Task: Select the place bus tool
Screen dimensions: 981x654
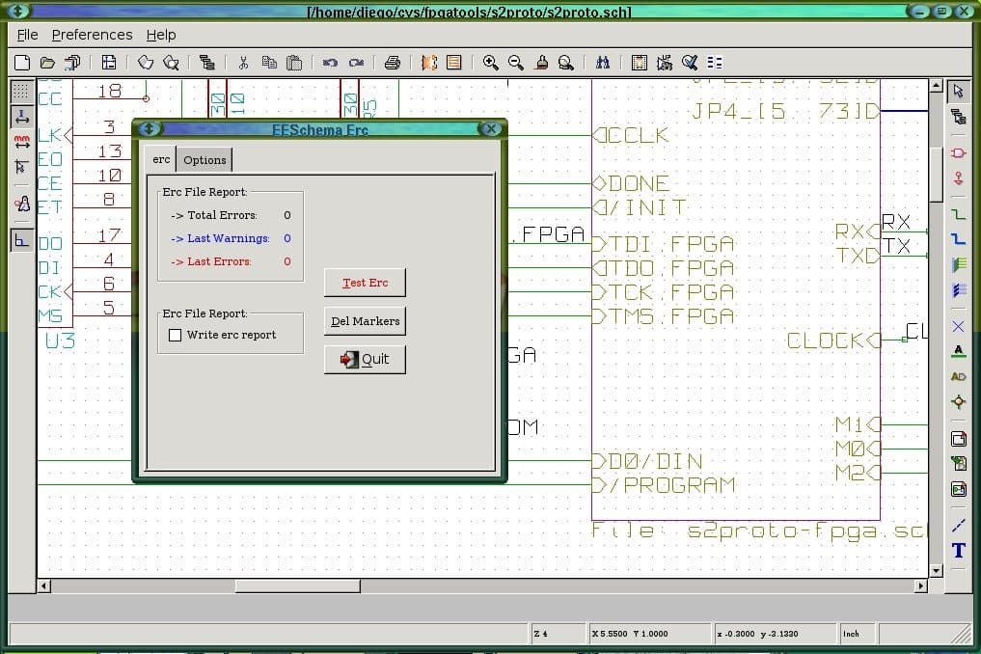Action: 958,238
